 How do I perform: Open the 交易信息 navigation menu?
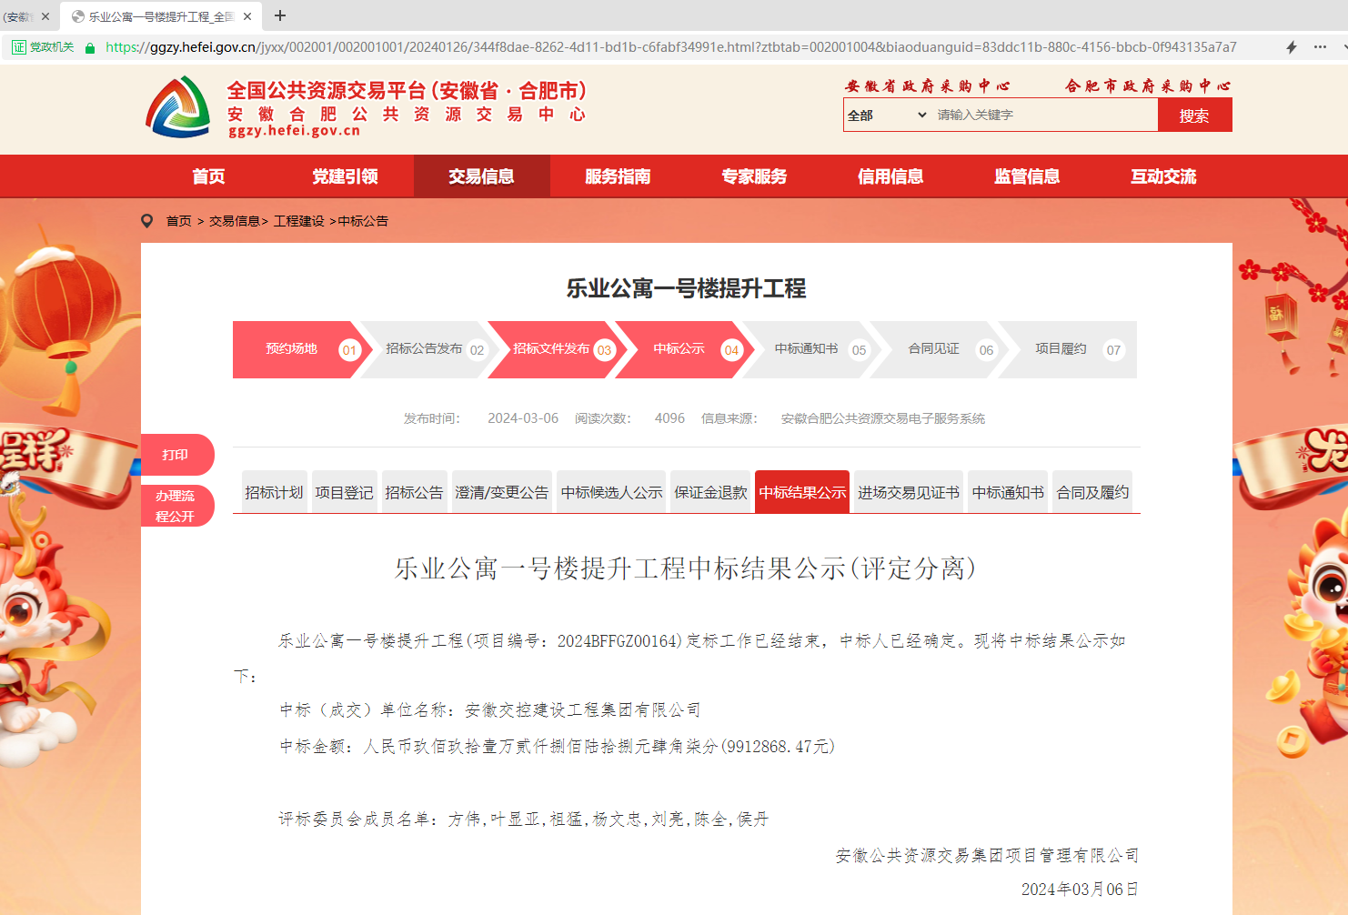click(x=481, y=176)
